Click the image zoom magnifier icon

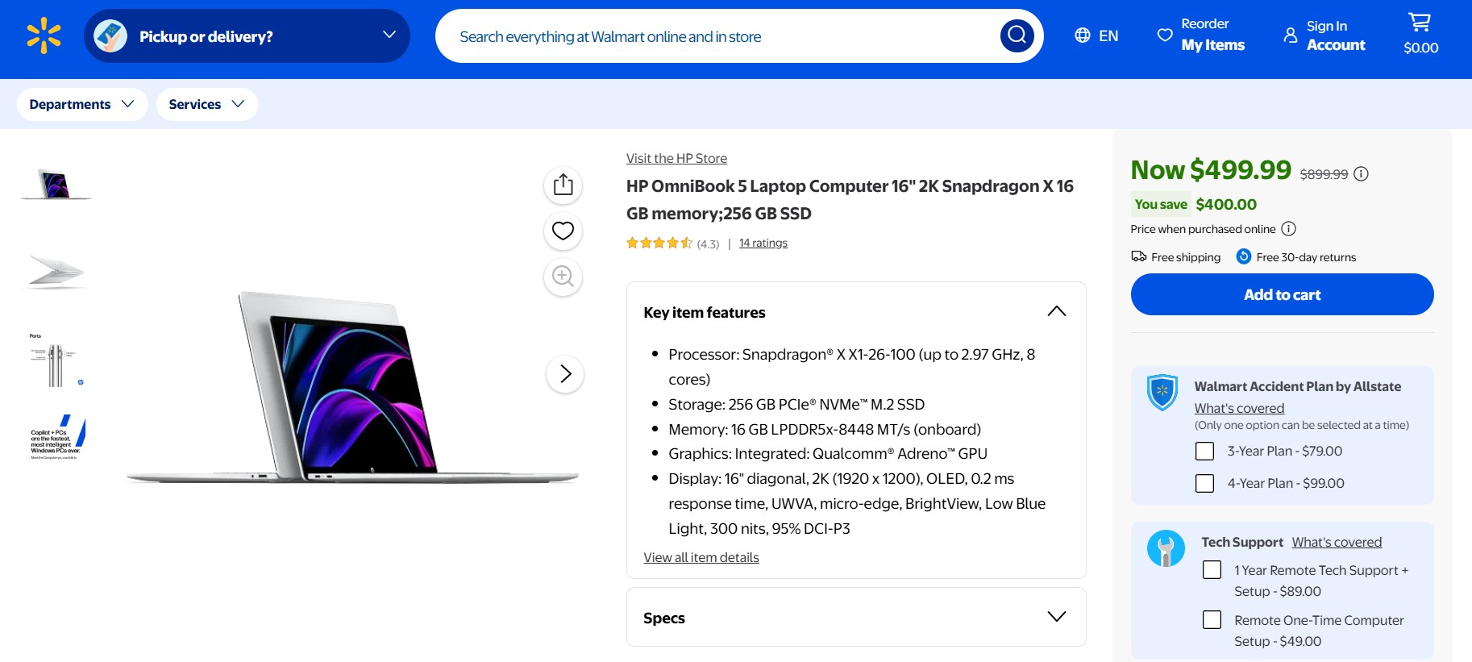[x=563, y=277]
